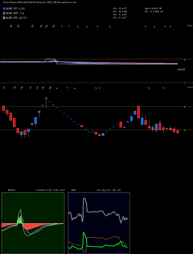Click the ADX '(14 day) 18, +22, -29' text

click(x=108, y=190)
